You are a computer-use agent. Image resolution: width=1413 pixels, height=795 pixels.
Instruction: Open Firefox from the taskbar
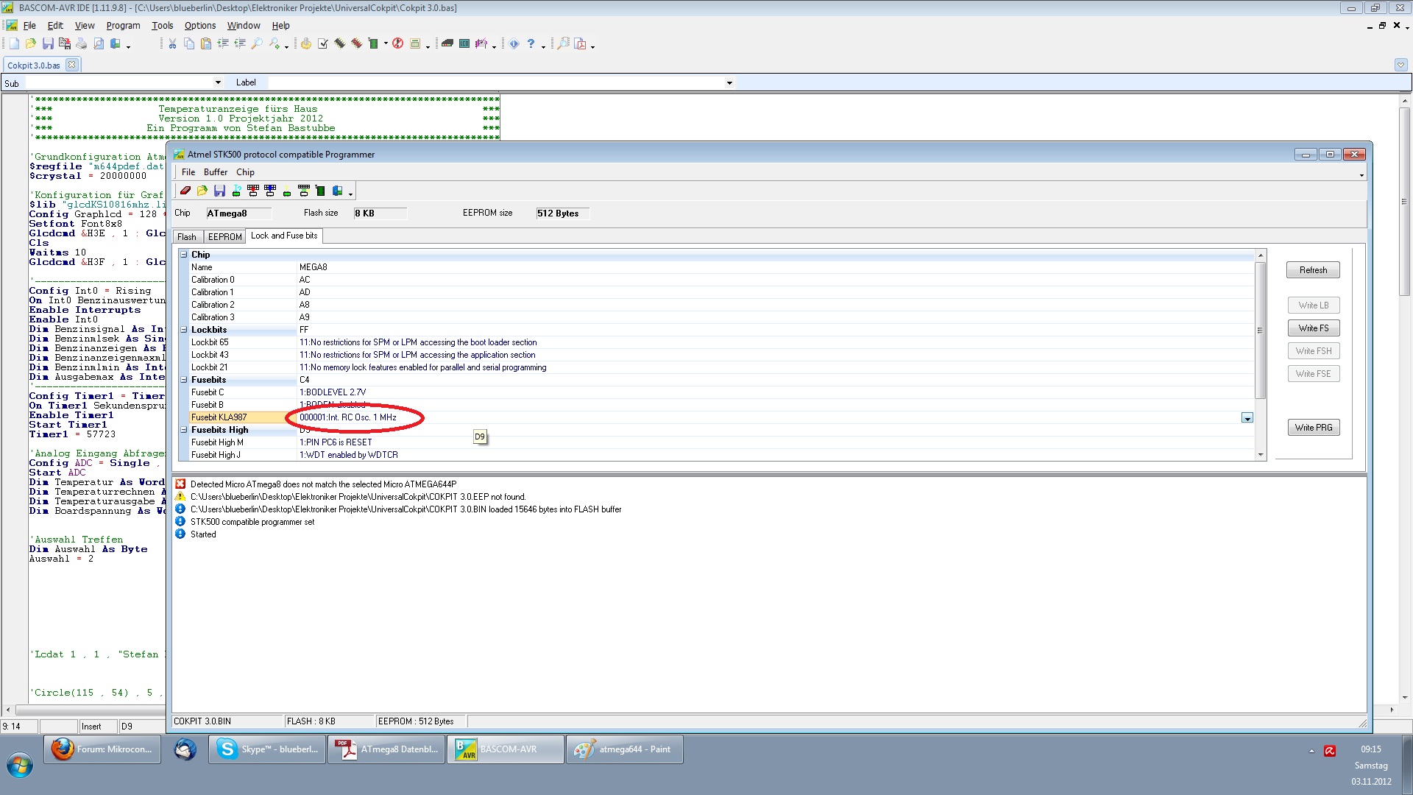(x=102, y=749)
